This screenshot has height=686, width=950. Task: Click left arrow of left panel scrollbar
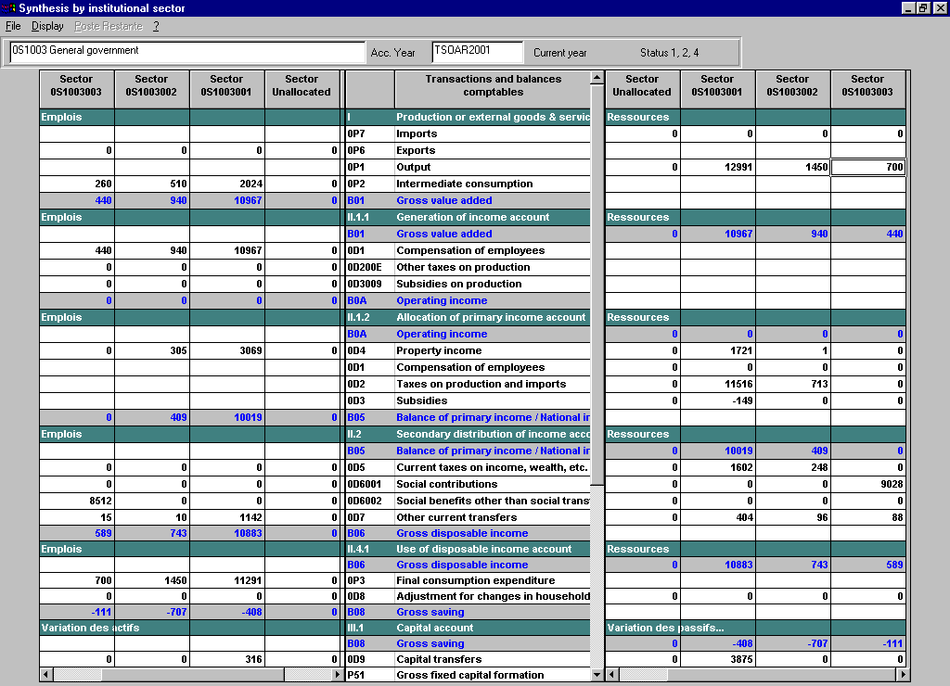point(46,675)
